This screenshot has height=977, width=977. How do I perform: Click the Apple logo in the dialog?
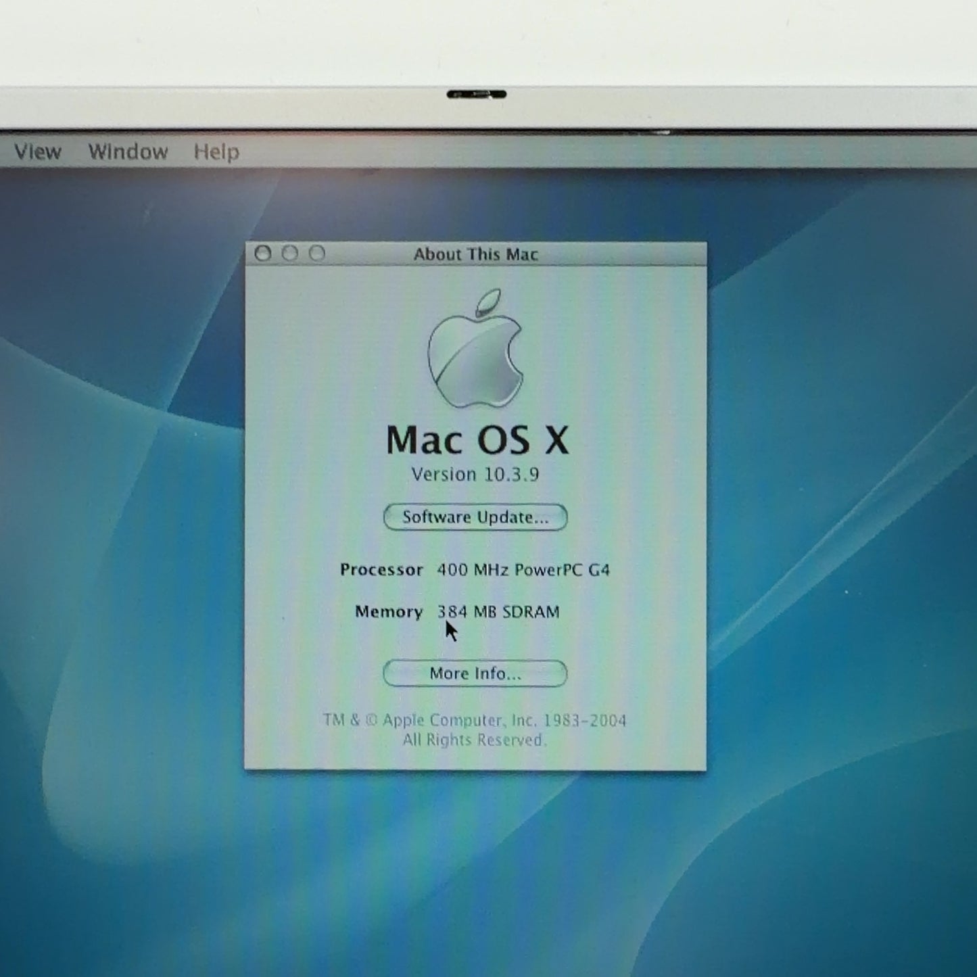[x=476, y=349]
